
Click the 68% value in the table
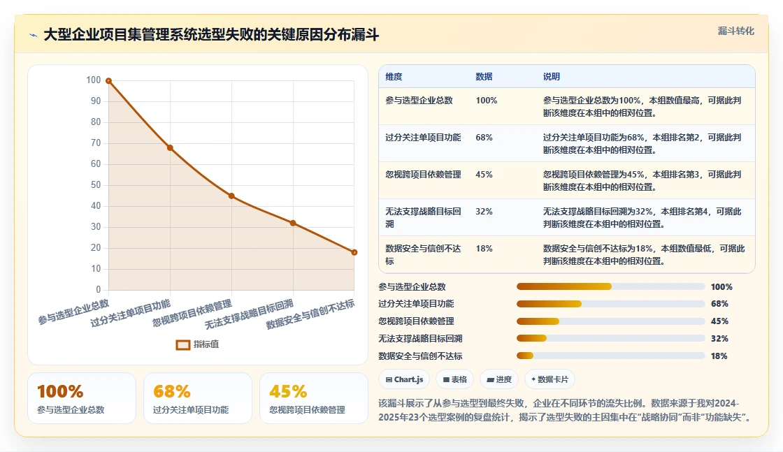point(484,137)
